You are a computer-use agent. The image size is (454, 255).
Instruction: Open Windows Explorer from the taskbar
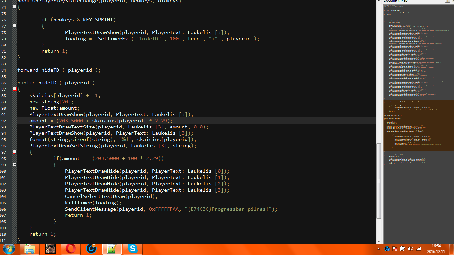pos(29,249)
